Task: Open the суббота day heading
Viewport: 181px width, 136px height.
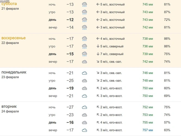Action: (9, 4)
